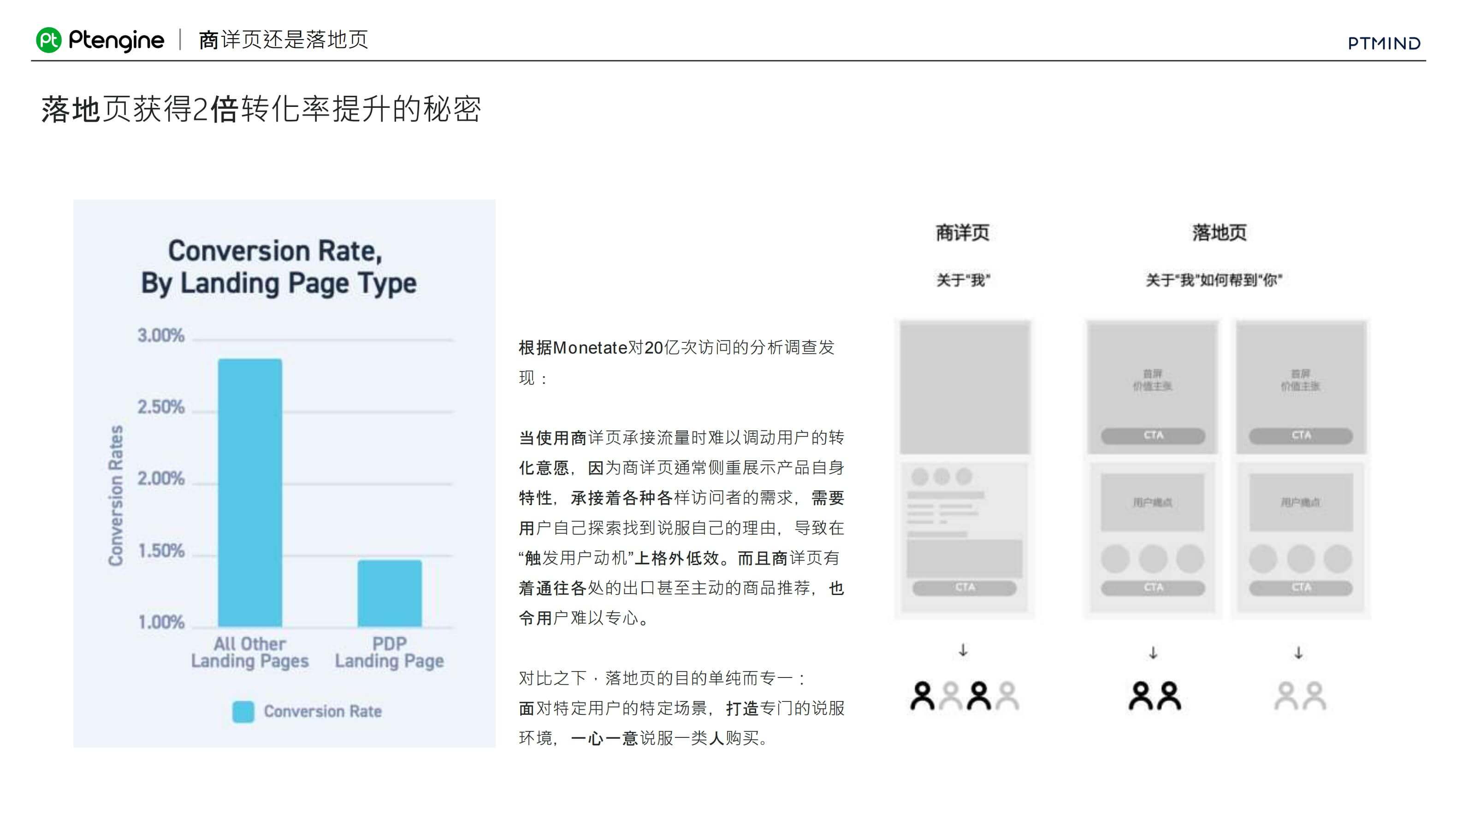Click the down arrow under first 落地页 mockup
1457x819 pixels.
pyautogui.click(x=1153, y=653)
